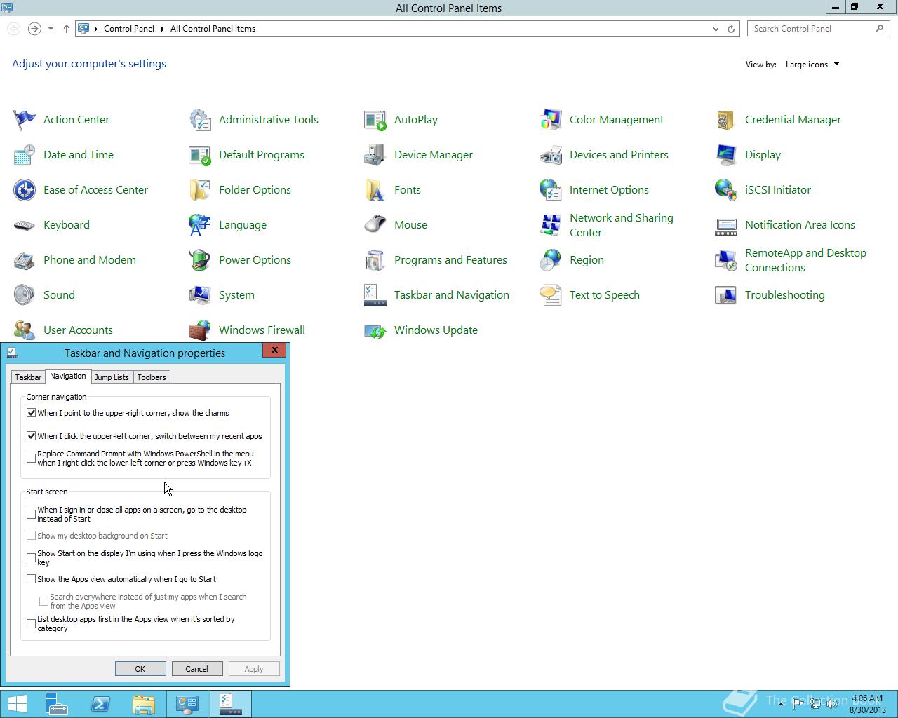Viewport: 898px width, 718px height.
Task: Open Power Options icon
Action: pyautogui.click(x=200, y=260)
